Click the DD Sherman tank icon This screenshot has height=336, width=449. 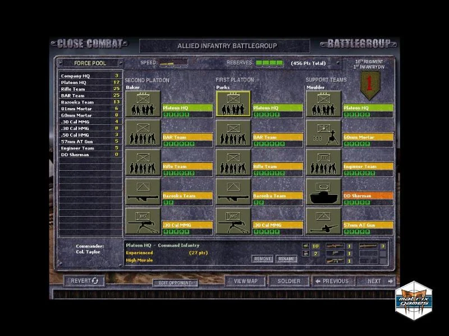[x=324, y=192]
